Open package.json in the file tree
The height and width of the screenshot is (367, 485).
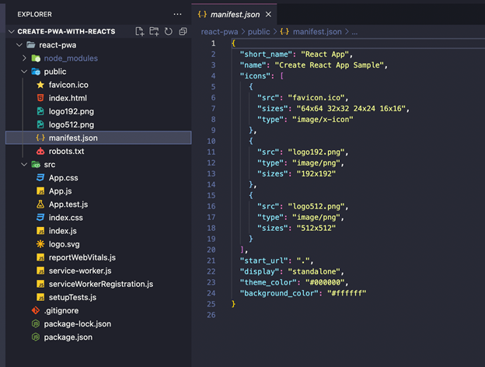[68, 337]
